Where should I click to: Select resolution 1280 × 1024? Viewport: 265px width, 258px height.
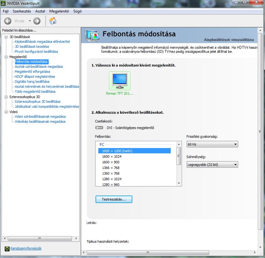point(112,179)
